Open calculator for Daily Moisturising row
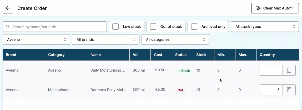 pyautogui.click(x=289, y=70)
